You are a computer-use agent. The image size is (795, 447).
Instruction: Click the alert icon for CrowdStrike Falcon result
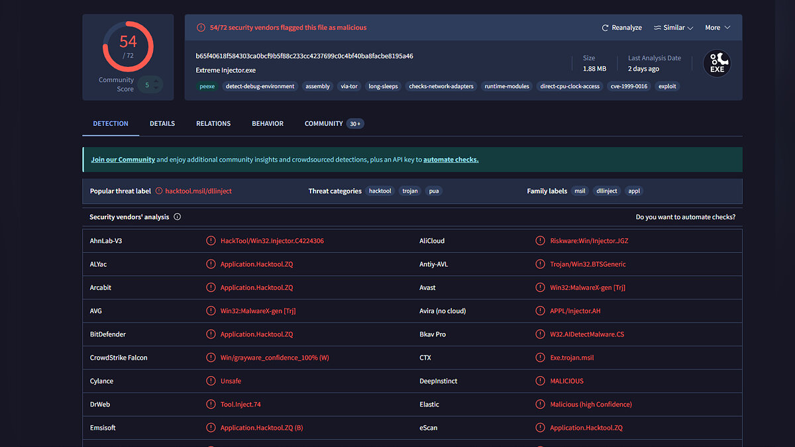(211, 358)
